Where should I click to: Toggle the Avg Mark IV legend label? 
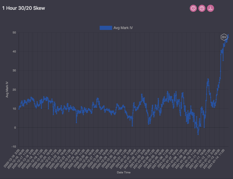[x=123, y=28]
